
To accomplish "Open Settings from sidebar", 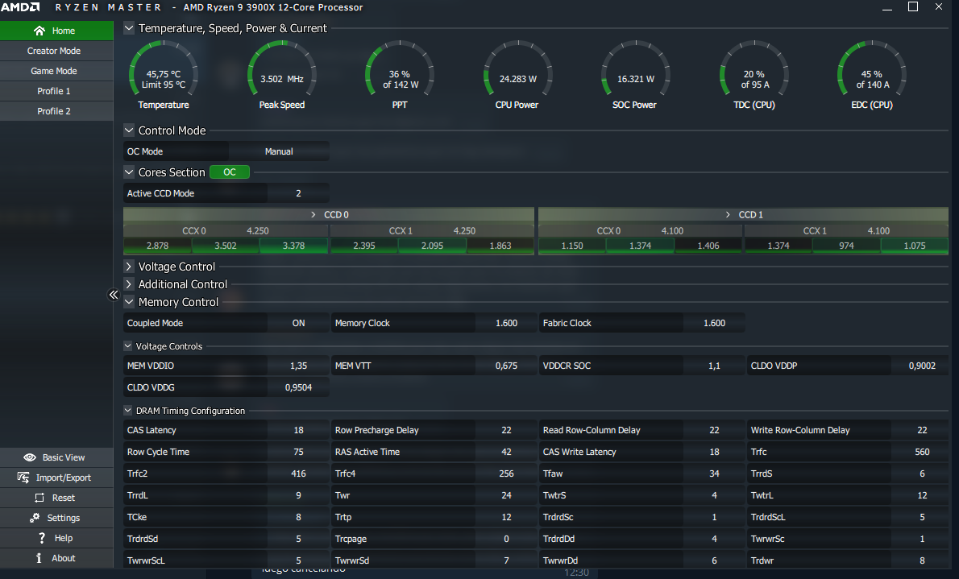I will tap(57, 518).
